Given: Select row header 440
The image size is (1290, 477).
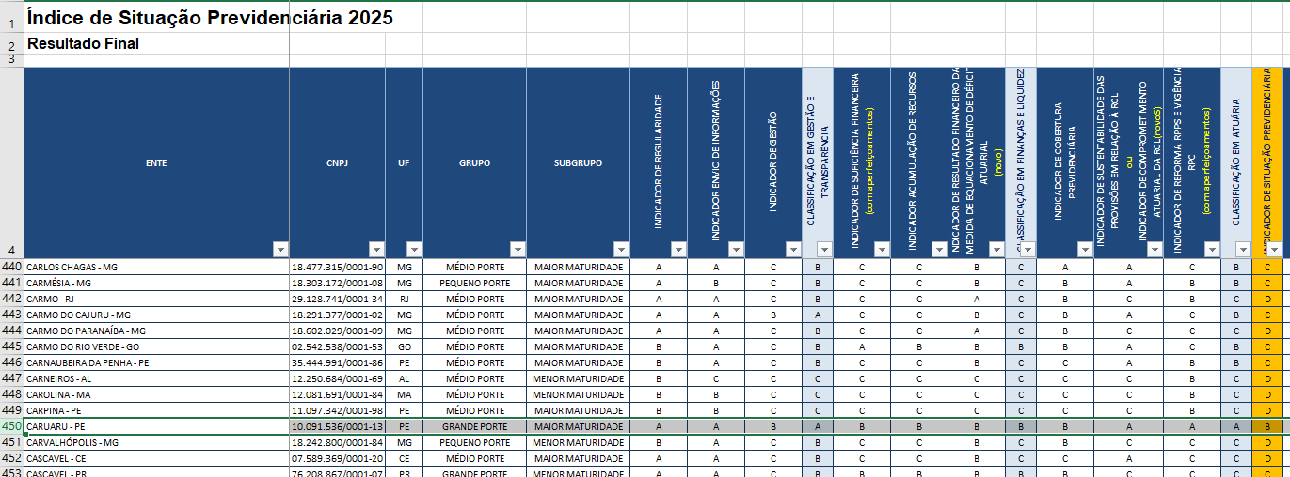Looking at the screenshot, I should coord(11,267).
